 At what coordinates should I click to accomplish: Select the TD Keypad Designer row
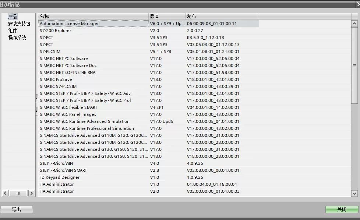pyautogui.click(x=149, y=178)
